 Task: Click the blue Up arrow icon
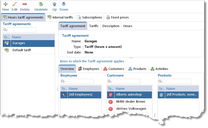click(55, 4)
